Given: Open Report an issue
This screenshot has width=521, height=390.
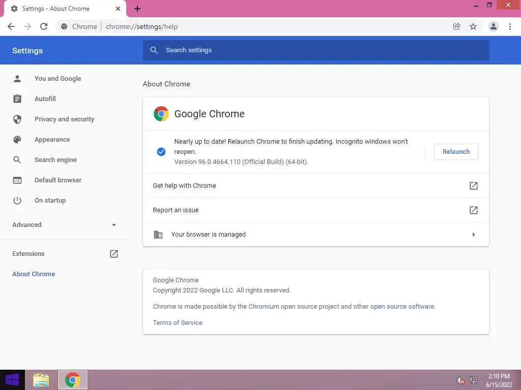Looking at the screenshot, I should pos(315,210).
